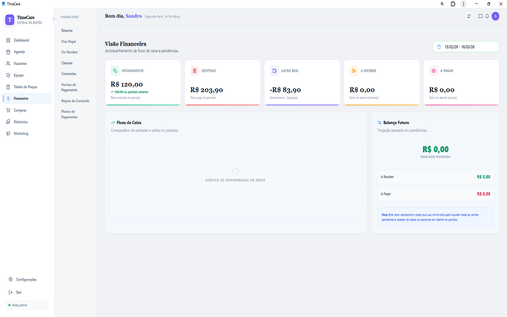Open the chat messages icon
The width and height of the screenshot is (507, 317).
[x=480, y=16]
